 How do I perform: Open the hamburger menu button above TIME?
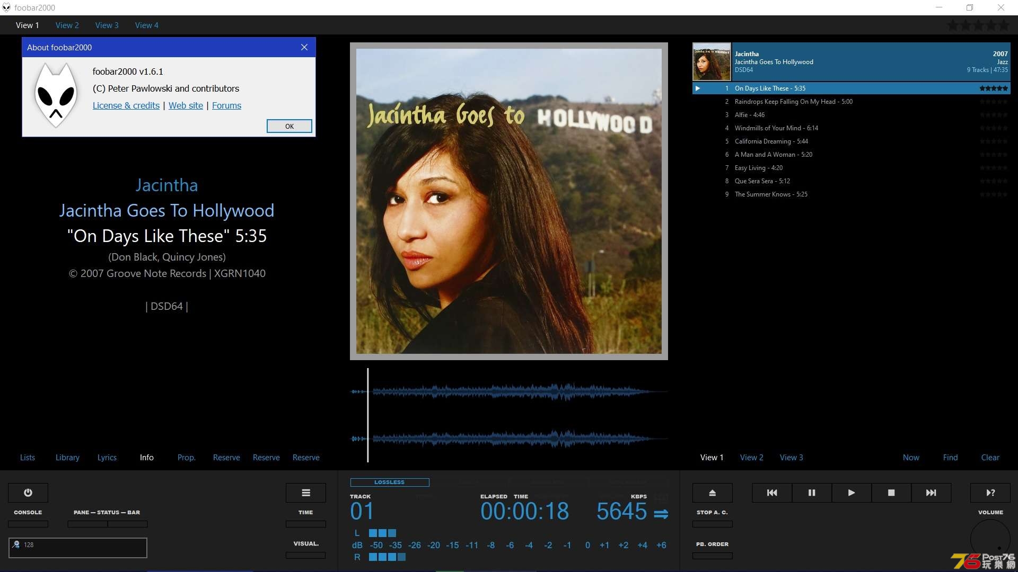point(306,493)
